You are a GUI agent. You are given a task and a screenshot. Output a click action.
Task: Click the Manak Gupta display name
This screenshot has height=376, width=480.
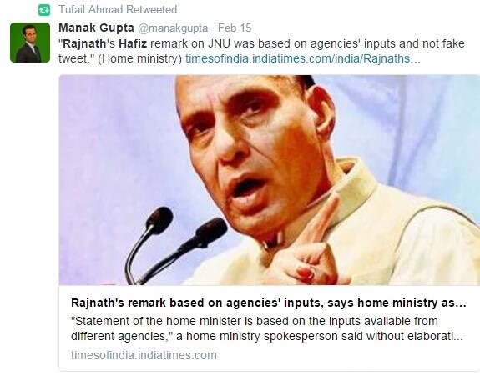tap(96, 28)
